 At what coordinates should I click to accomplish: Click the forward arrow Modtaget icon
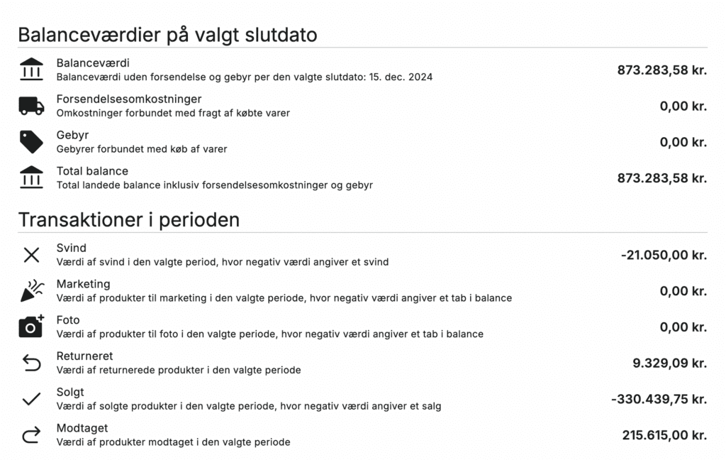(31, 435)
